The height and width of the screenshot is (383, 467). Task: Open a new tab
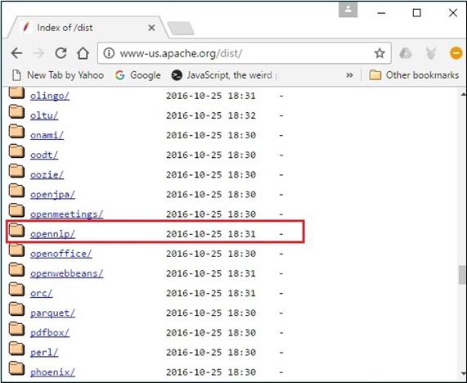coord(181,29)
